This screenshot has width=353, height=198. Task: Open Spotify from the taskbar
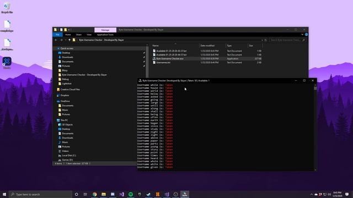click(x=131, y=194)
